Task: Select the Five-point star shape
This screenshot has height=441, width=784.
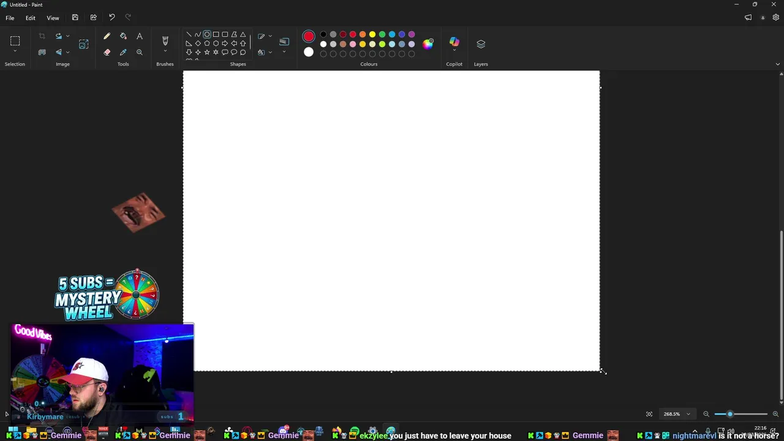Action: (x=207, y=53)
